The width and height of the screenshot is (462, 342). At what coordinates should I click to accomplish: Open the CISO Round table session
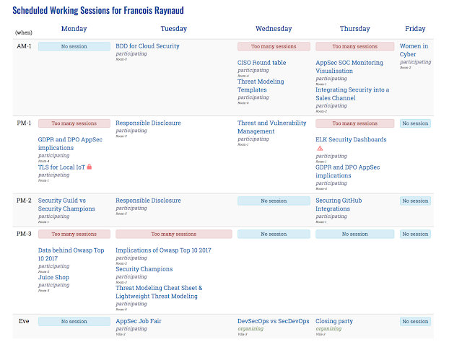tap(261, 63)
